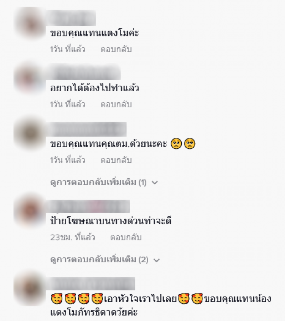Reply to ป้ายโฆษณาบนทางด่วนท่าจะดี comment

[x=126, y=237]
